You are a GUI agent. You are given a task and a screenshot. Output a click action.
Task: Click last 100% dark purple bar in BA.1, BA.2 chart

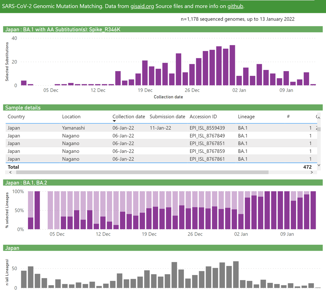click(x=313, y=210)
